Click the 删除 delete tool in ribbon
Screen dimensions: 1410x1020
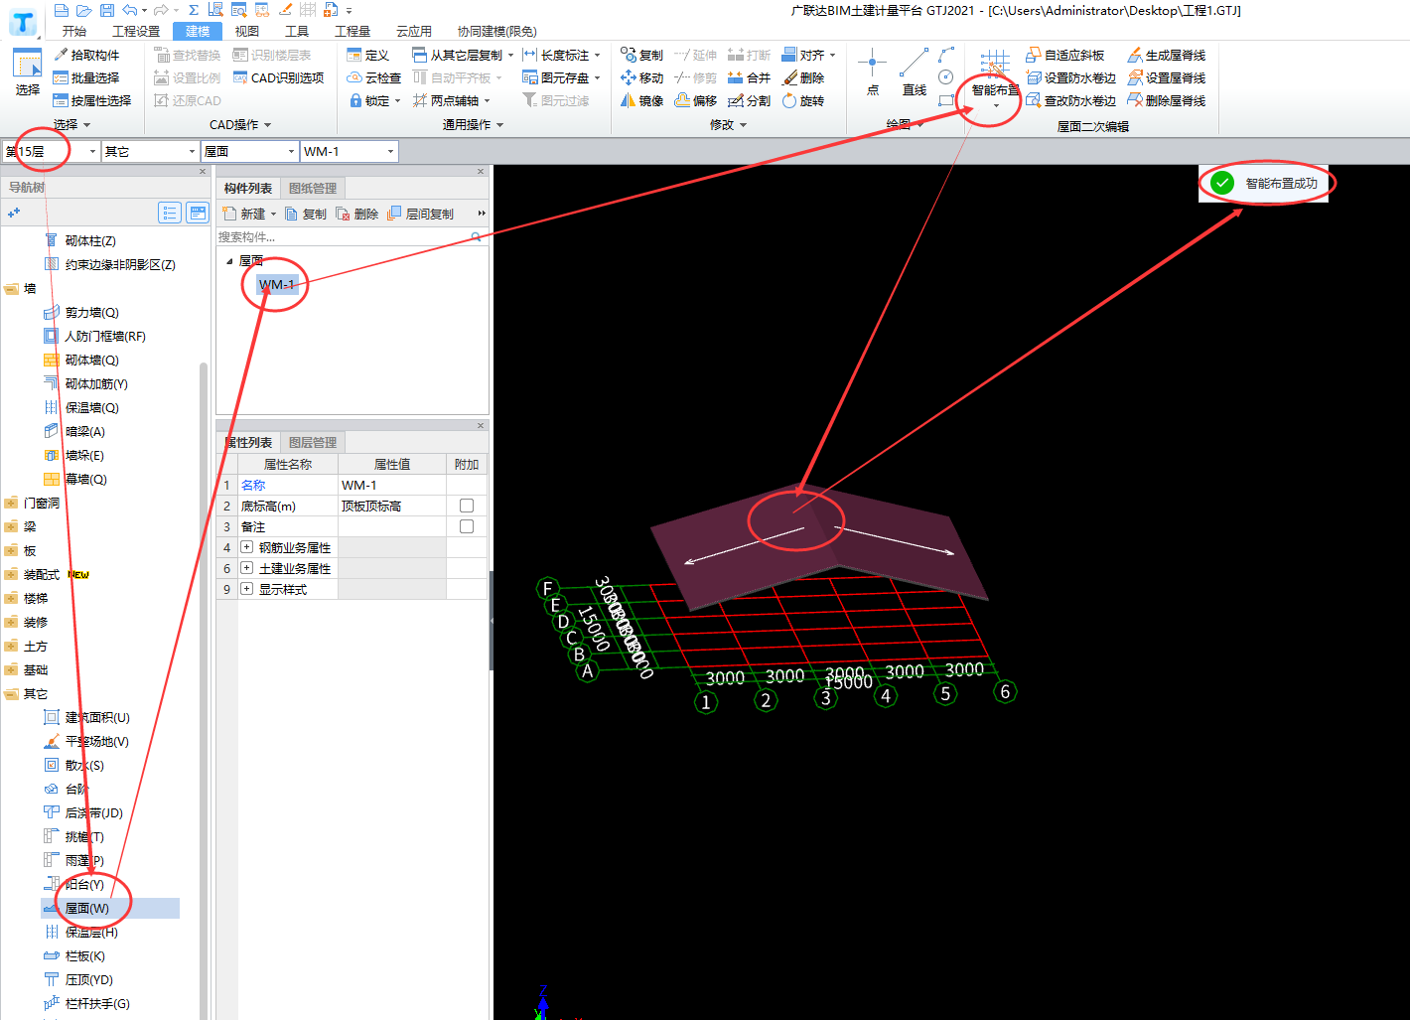tap(803, 77)
